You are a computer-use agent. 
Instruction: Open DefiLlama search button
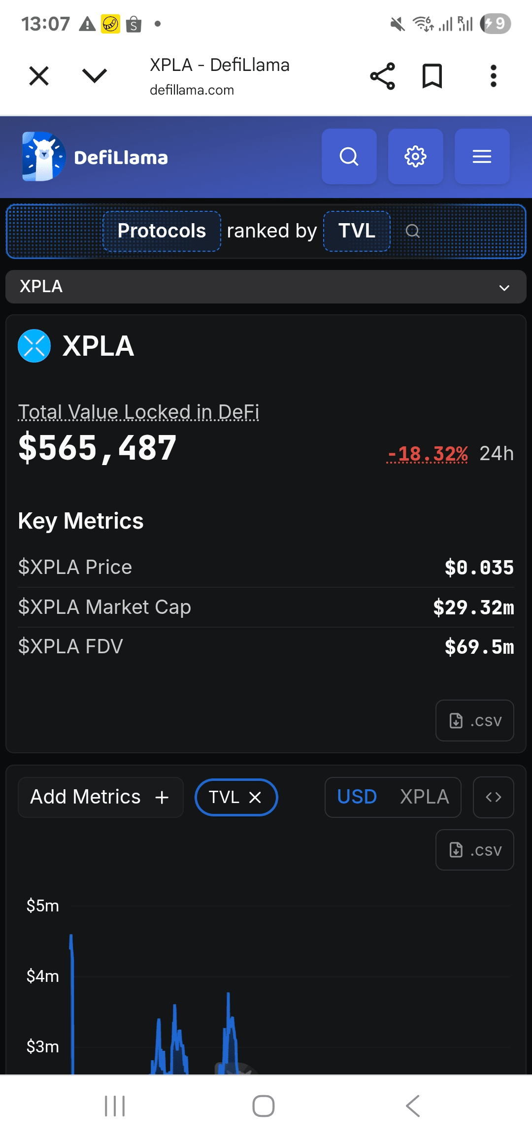pos(349,157)
